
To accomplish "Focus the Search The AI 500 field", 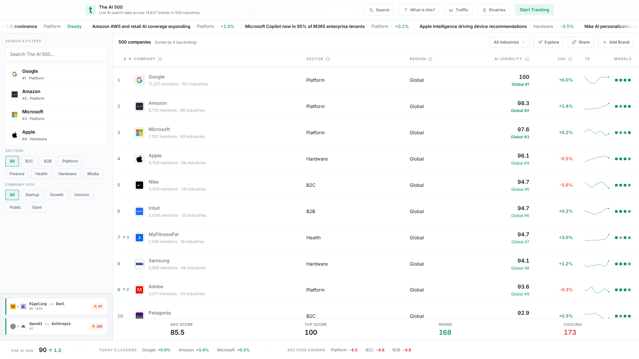I will 56,54.
